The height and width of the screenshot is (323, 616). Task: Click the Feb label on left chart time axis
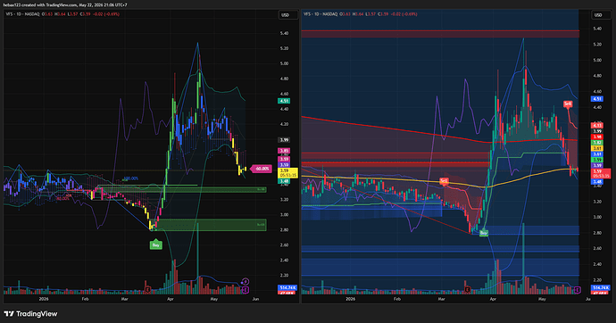pyautogui.click(x=85, y=299)
